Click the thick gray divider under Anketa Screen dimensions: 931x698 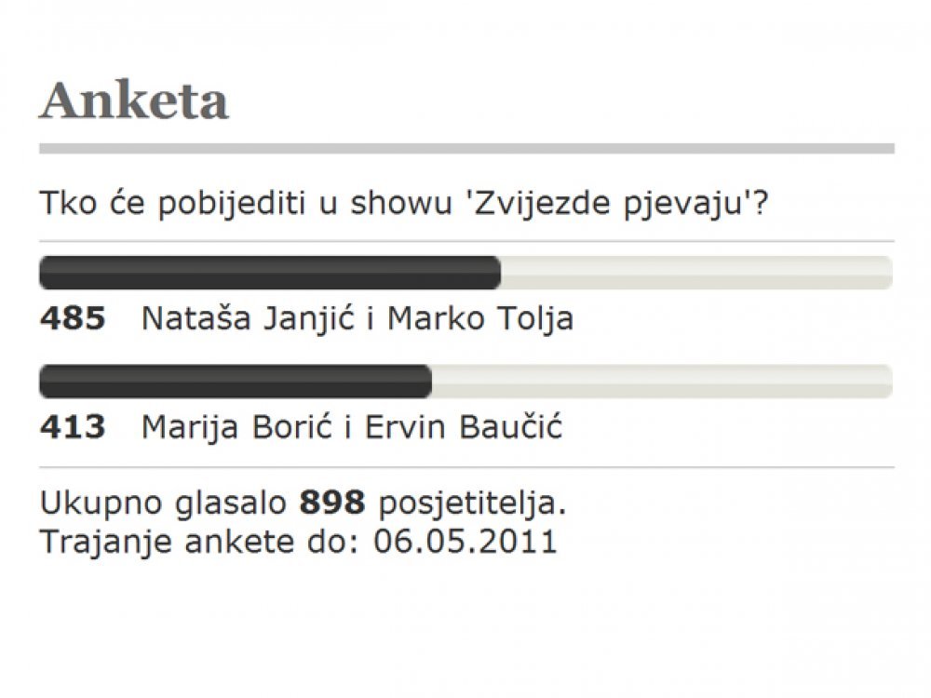pos(466,148)
